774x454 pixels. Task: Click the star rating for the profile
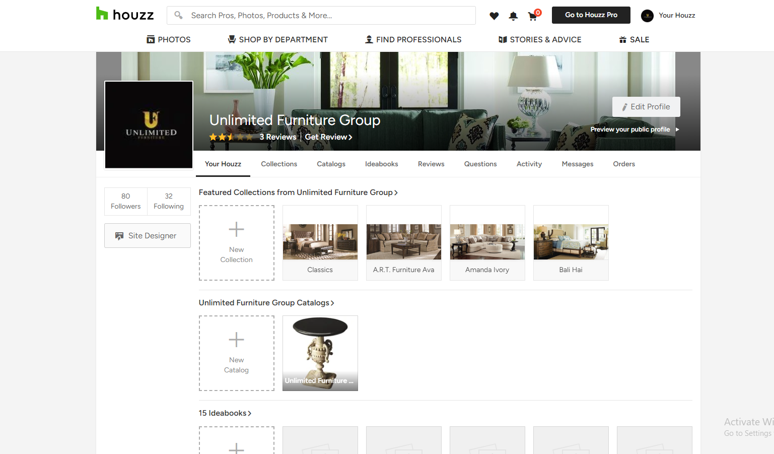tap(231, 137)
